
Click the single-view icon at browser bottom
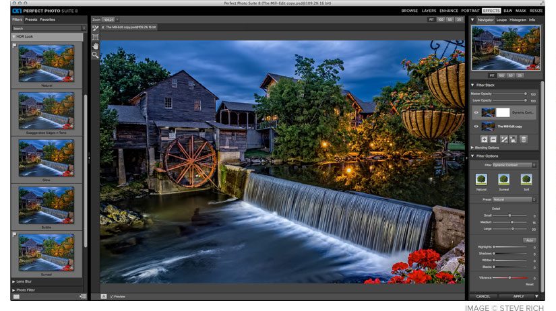click(17, 296)
